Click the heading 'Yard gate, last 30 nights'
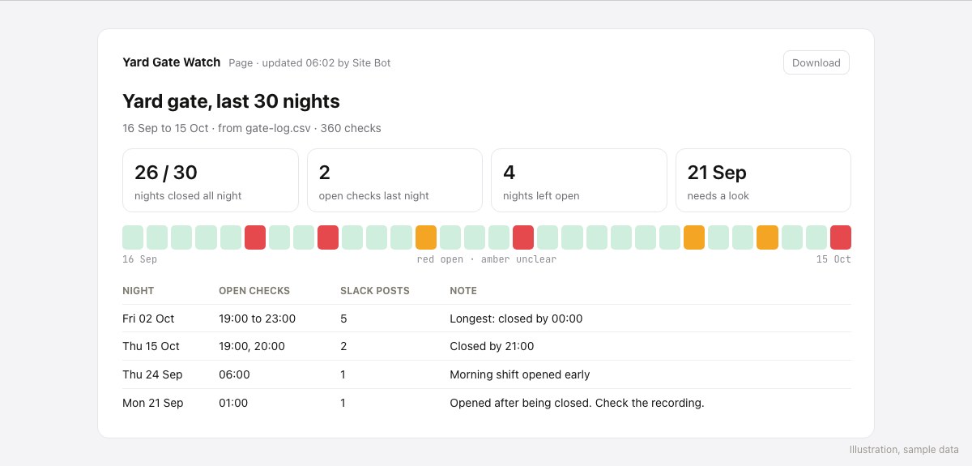The width and height of the screenshot is (972, 466). tap(231, 101)
